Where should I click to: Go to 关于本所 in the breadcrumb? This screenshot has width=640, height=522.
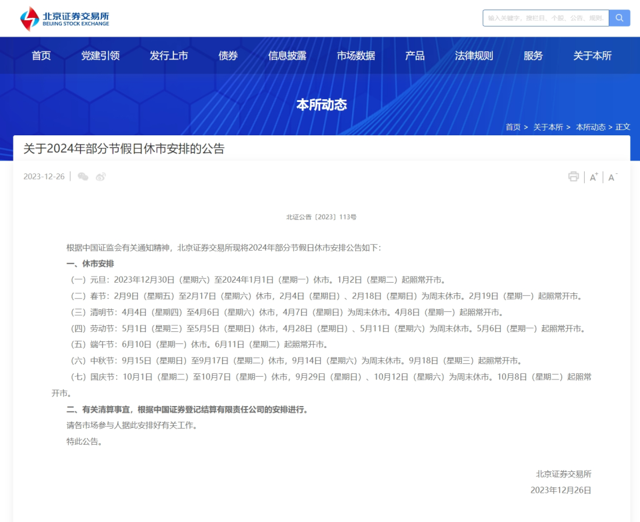click(x=548, y=127)
